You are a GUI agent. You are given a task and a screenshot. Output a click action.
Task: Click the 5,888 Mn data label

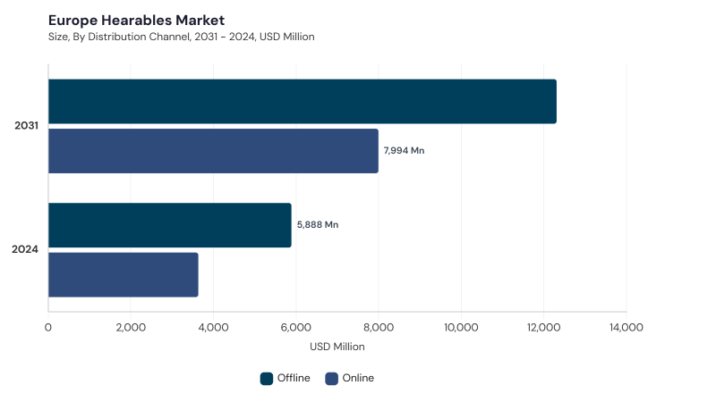coord(318,225)
